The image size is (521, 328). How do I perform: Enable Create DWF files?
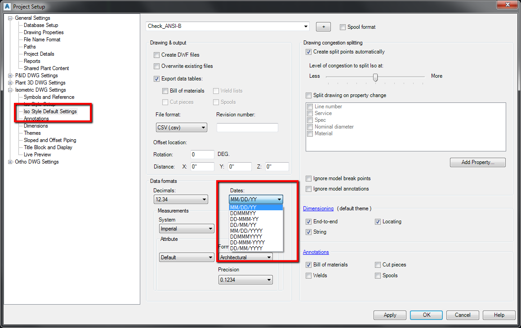pos(156,54)
